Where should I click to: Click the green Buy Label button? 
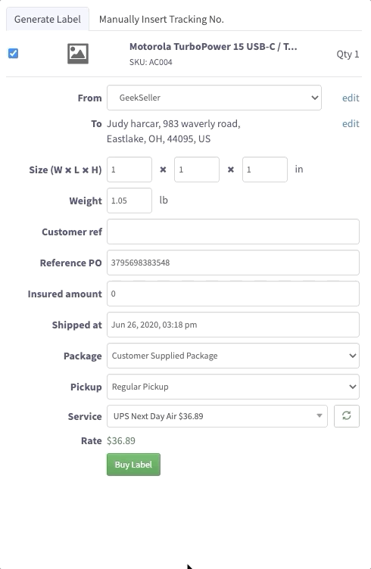click(x=133, y=465)
